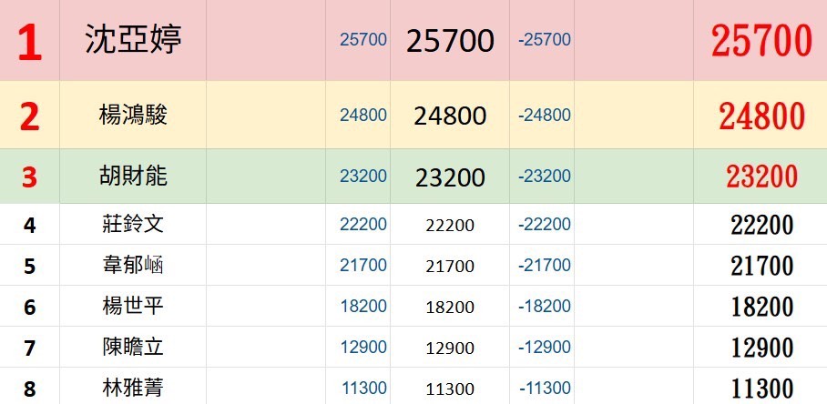Select the name cell 莊鈴文
827x404 pixels.
tap(133, 224)
